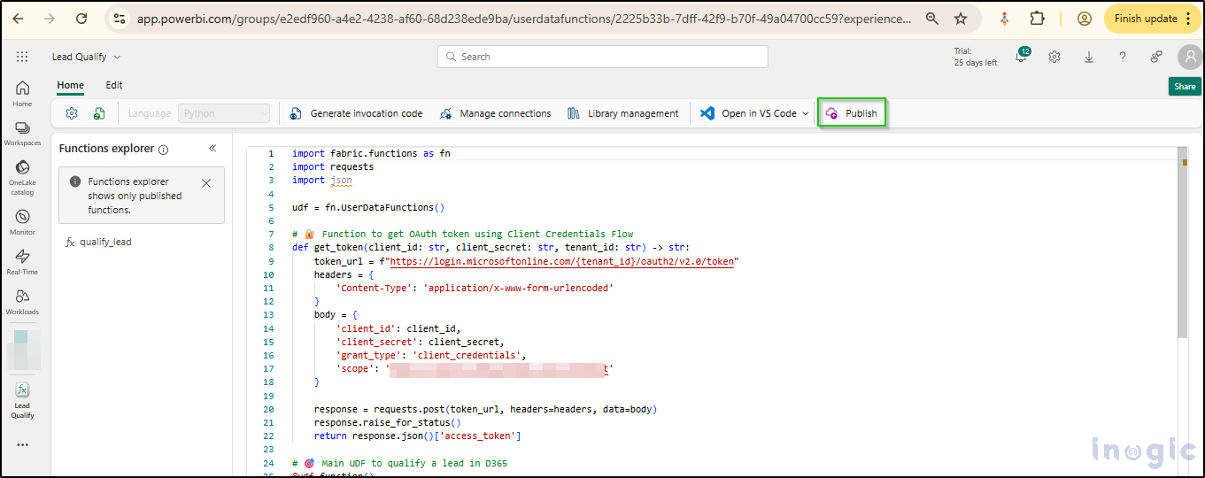The height and width of the screenshot is (478, 1205).
Task: Bookmark this page with the star icon
Action: coord(961,19)
